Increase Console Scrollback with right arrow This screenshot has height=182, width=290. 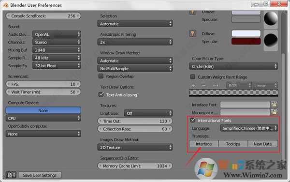(78, 16)
